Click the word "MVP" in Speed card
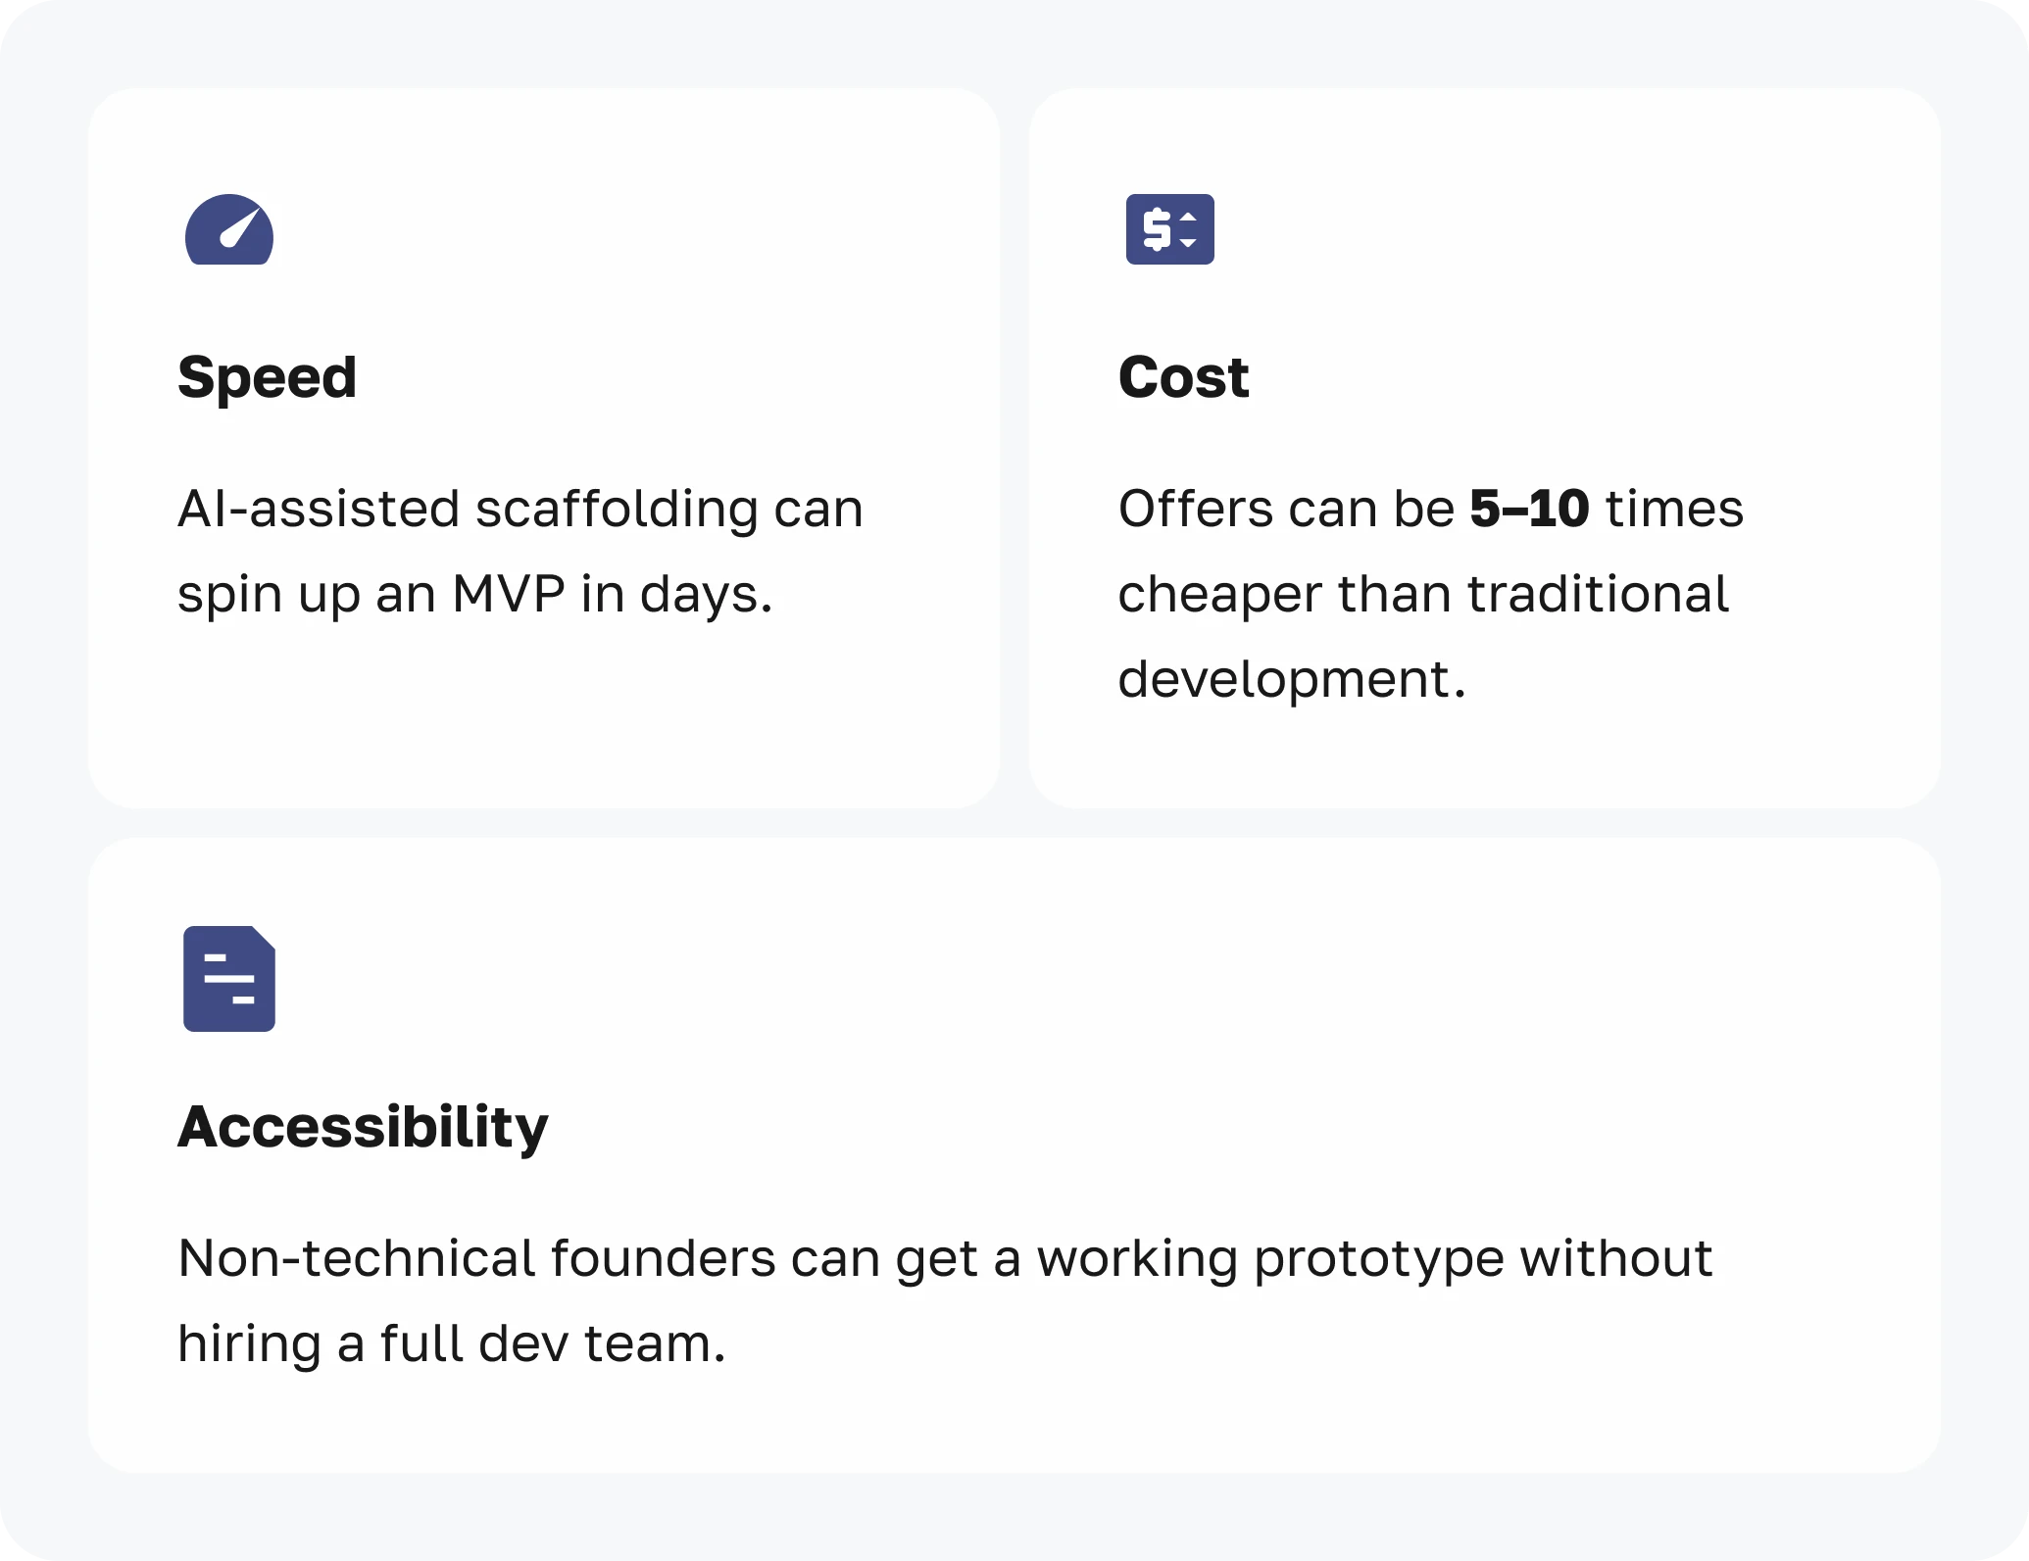Viewport: 2029px width, 1561px height. [x=508, y=594]
